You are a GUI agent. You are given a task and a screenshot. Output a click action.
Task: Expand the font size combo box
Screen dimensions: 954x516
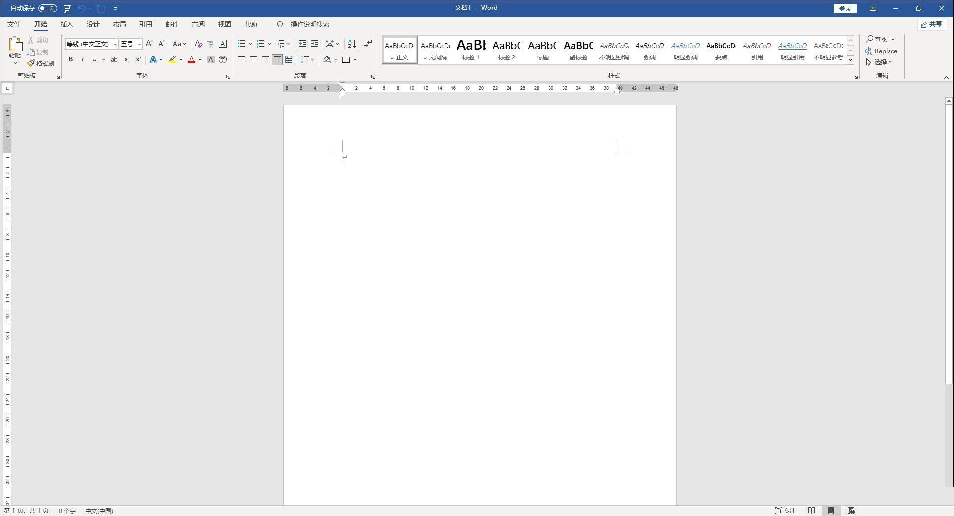139,44
